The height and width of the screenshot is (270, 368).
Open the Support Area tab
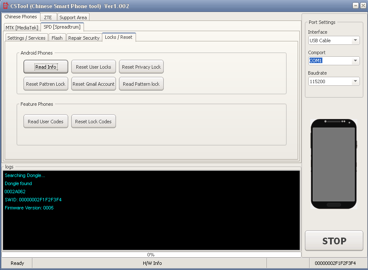click(73, 17)
